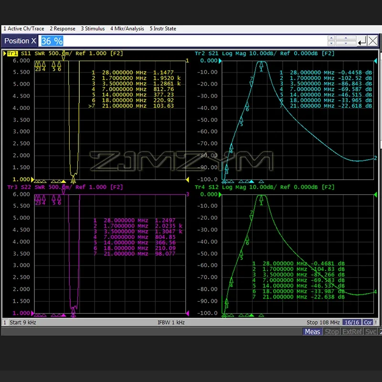The image size is (382, 382).
Task: Open the Instr State menu
Action: 163,29
